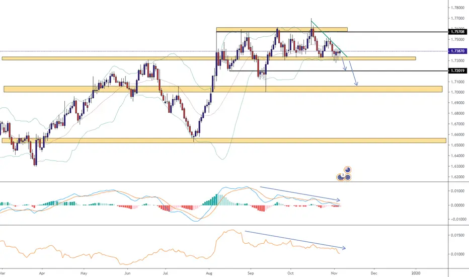Image resolution: width=469 pixels, height=277 pixels.
Task: Click the Nov time axis label
Action: pyautogui.click(x=335, y=273)
